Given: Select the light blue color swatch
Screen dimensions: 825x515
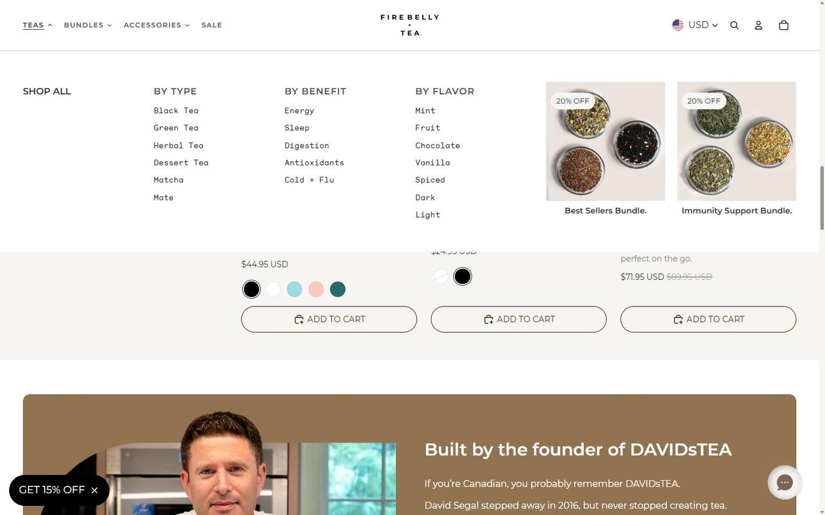Looking at the screenshot, I should [x=294, y=289].
